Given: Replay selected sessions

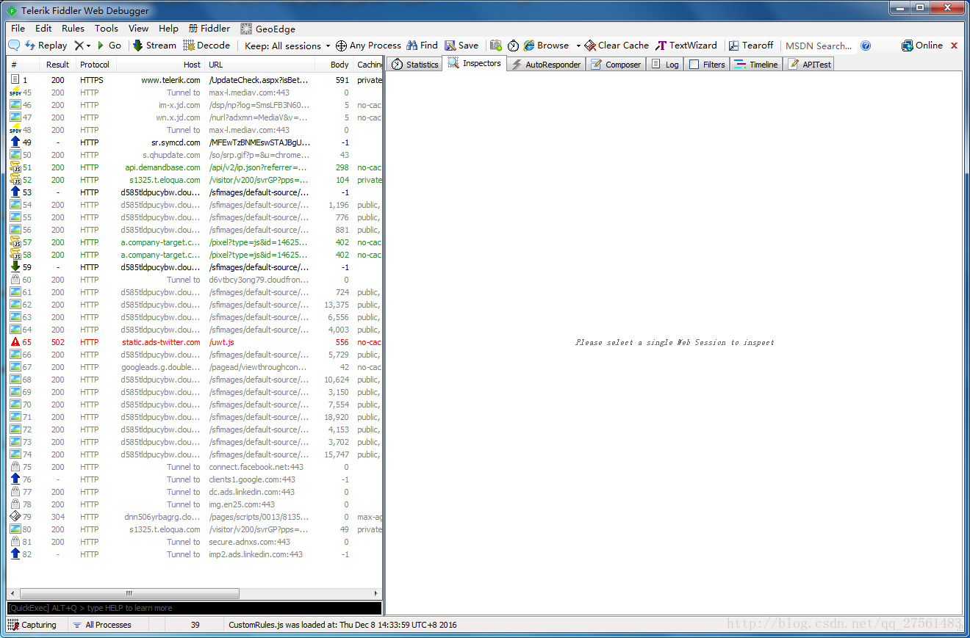Looking at the screenshot, I should pos(46,46).
